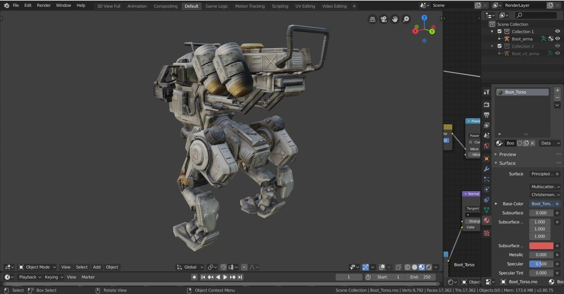The width and height of the screenshot is (564, 294).
Task: Expand the Base Color disclosure triangle
Action: (x=496, y=204)
